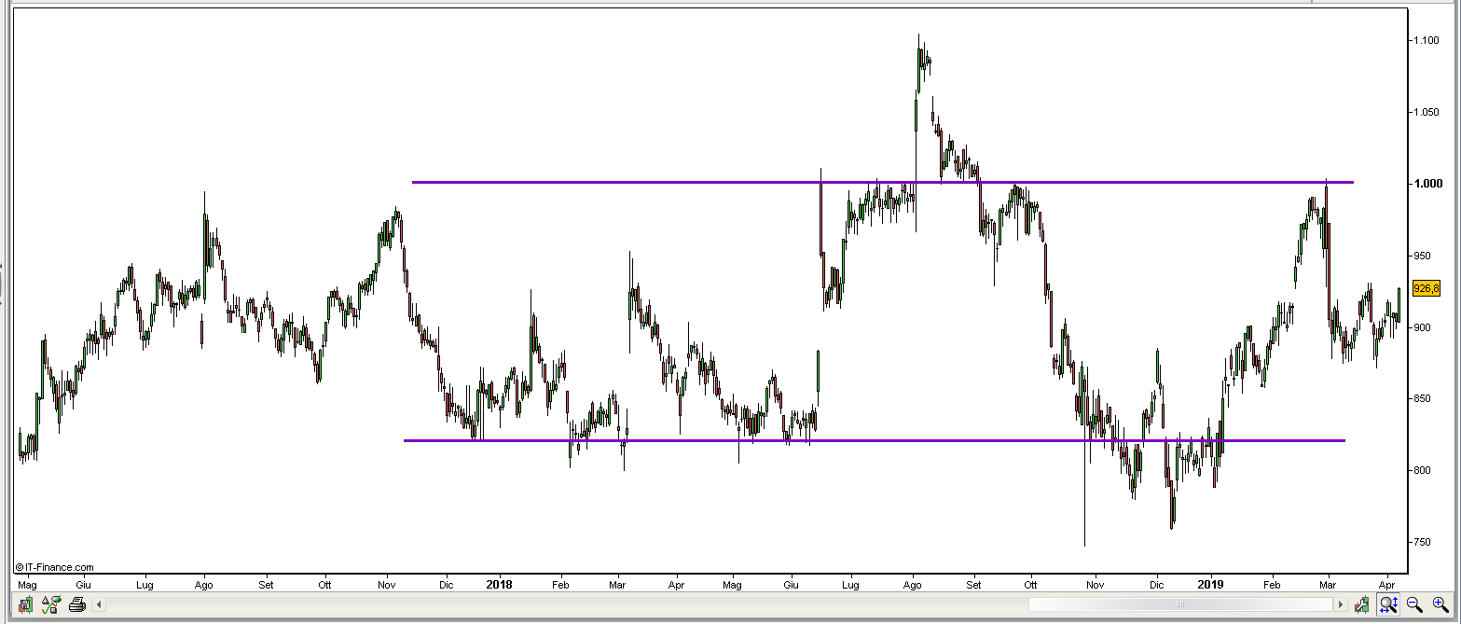
Task: Open the indicators and drawing tools icon
Action: [x=51, y=604]
